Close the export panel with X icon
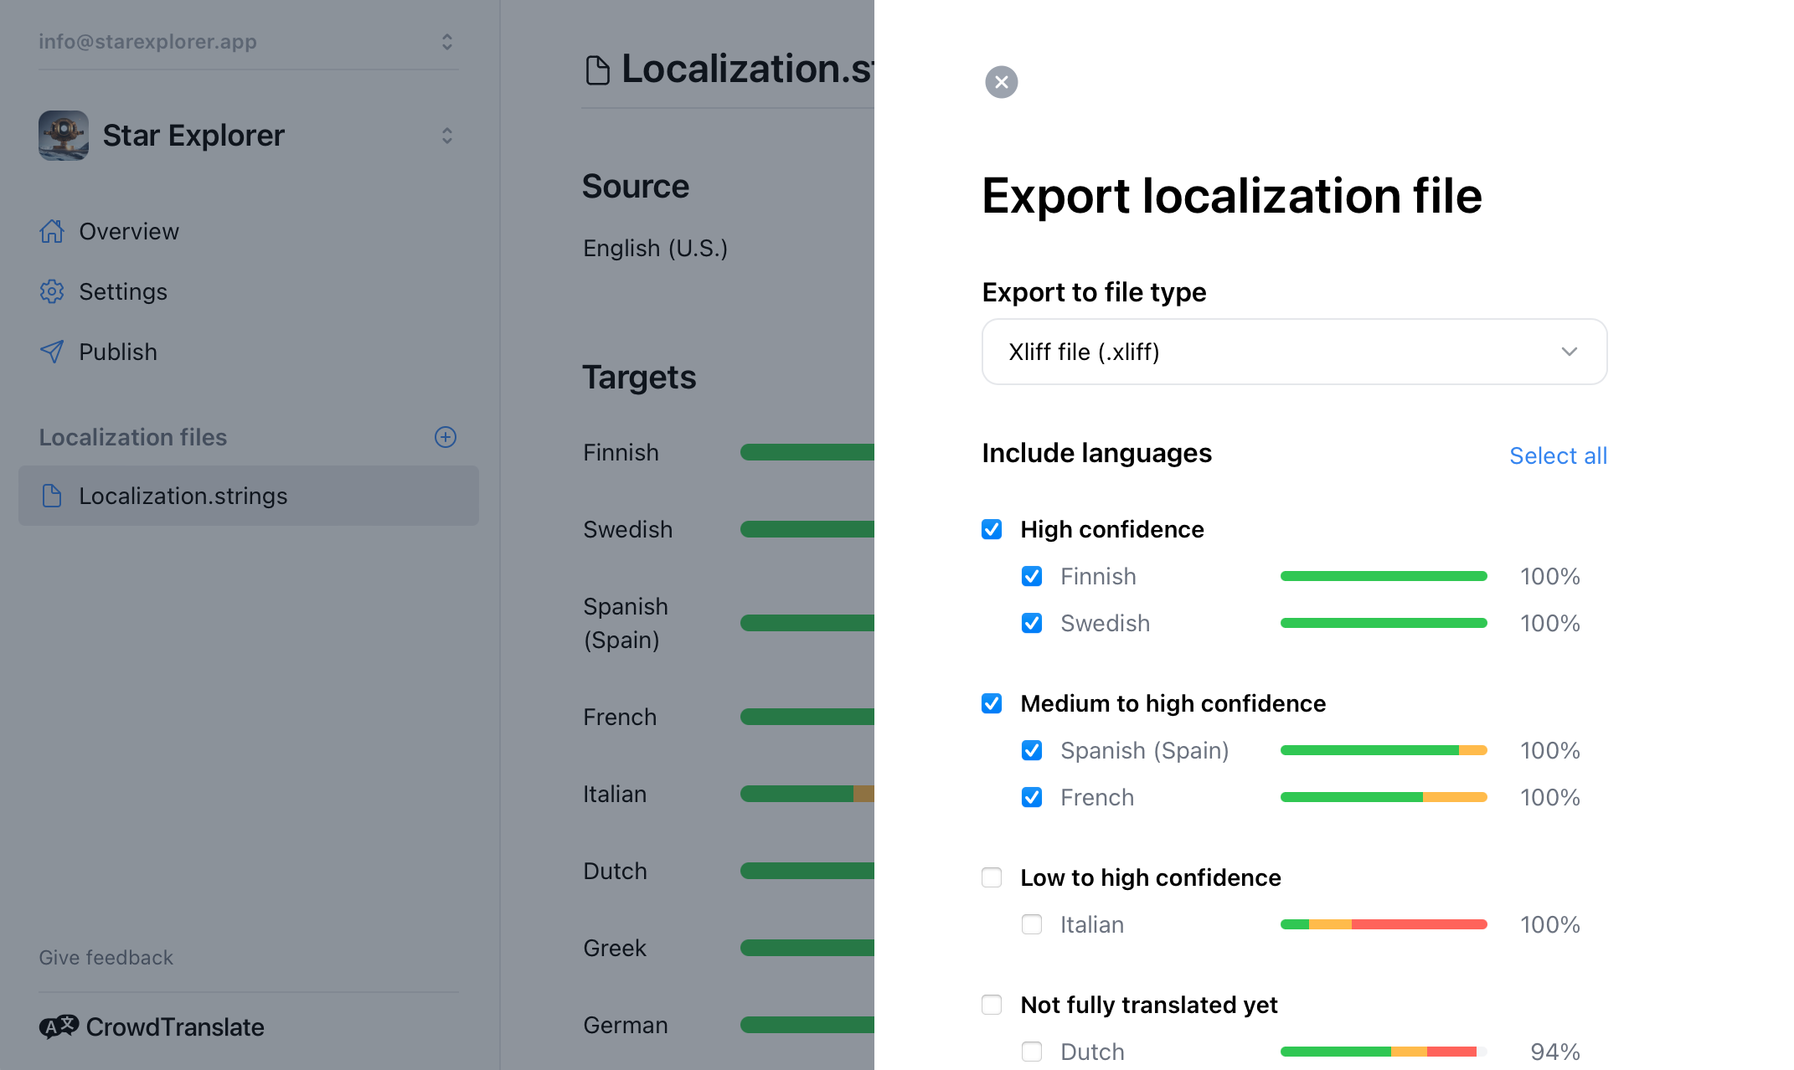Screen dimensions: 1794x1070 click(x=1001, y=82)
